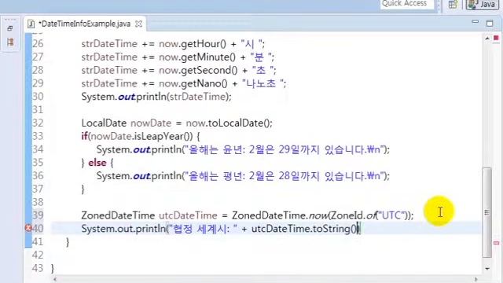Click the isLeapYear() call on line 33
503x283 pixels.
pos(163,136)
